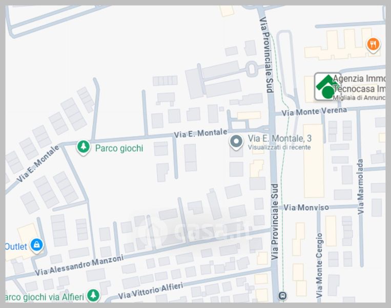Click the 'Outlet' text label

[x=15, y=246]
